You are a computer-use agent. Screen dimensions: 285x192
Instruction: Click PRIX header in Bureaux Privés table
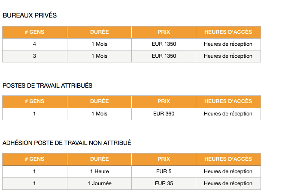tap(164, 32)
